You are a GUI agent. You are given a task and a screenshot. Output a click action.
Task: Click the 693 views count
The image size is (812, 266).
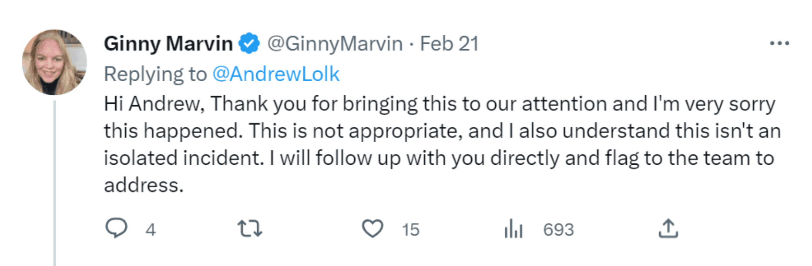coord(558,229)
